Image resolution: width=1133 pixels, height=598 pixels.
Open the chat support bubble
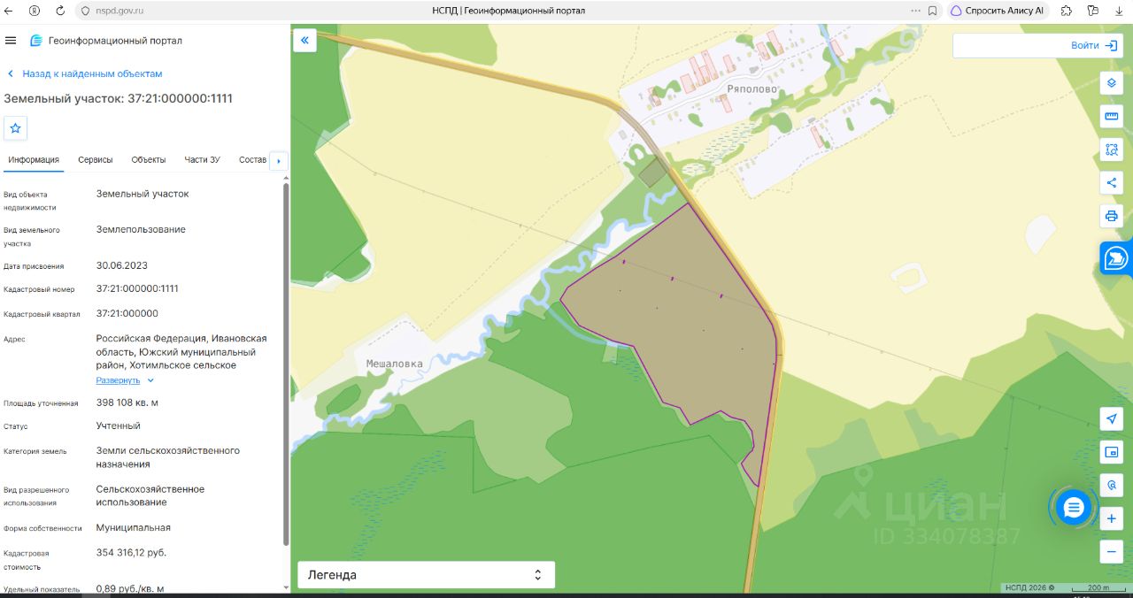[1074, 507]
